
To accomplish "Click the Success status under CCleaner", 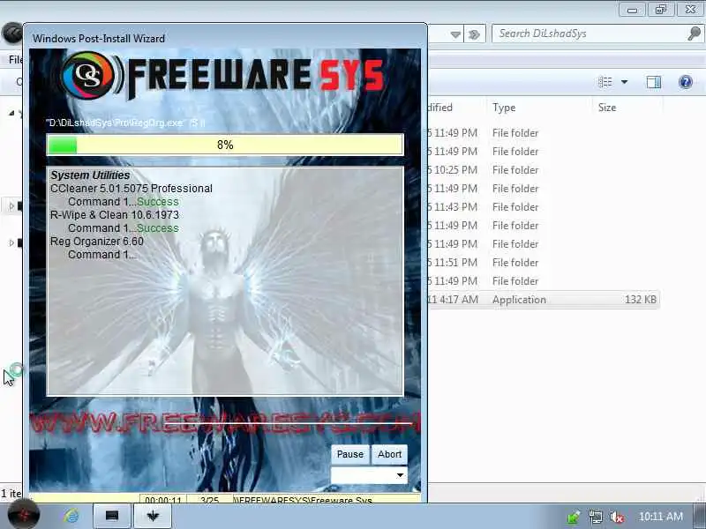I will (x=158, y=202).
